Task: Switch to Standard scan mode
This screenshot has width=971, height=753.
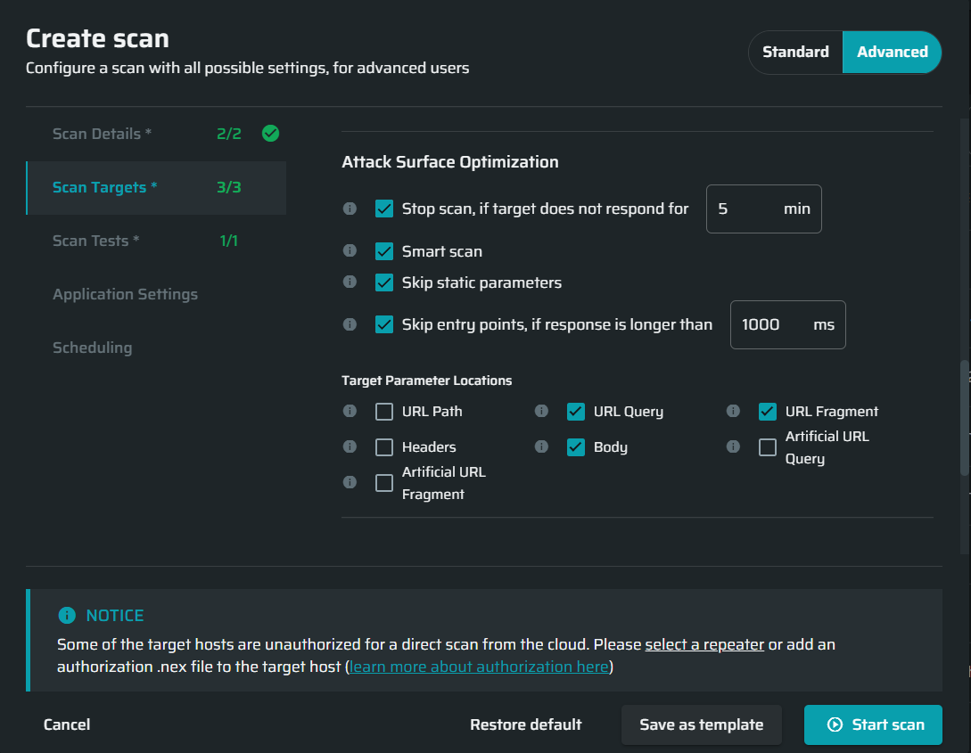Action: coord(795,52)
